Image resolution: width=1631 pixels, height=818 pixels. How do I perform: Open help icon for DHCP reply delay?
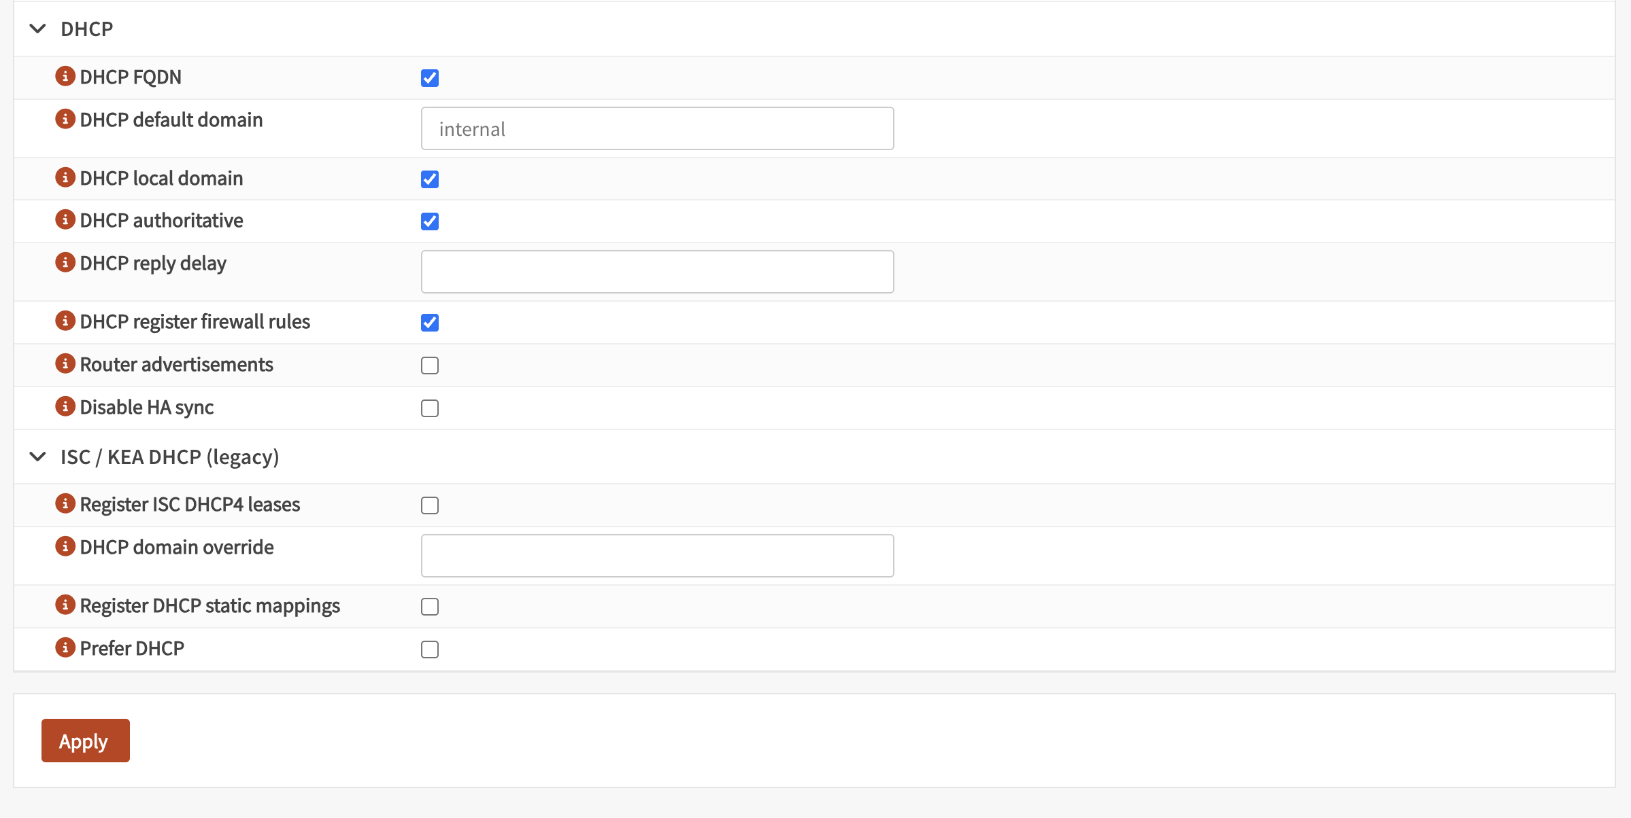(65, 262)
